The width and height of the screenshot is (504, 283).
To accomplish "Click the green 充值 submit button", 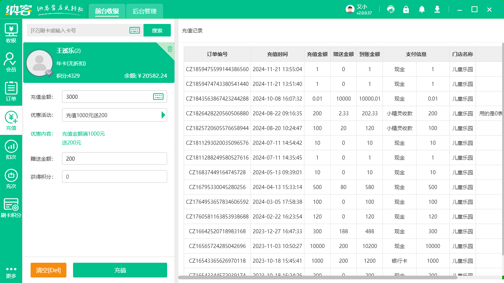I will (x=120, y=270).
